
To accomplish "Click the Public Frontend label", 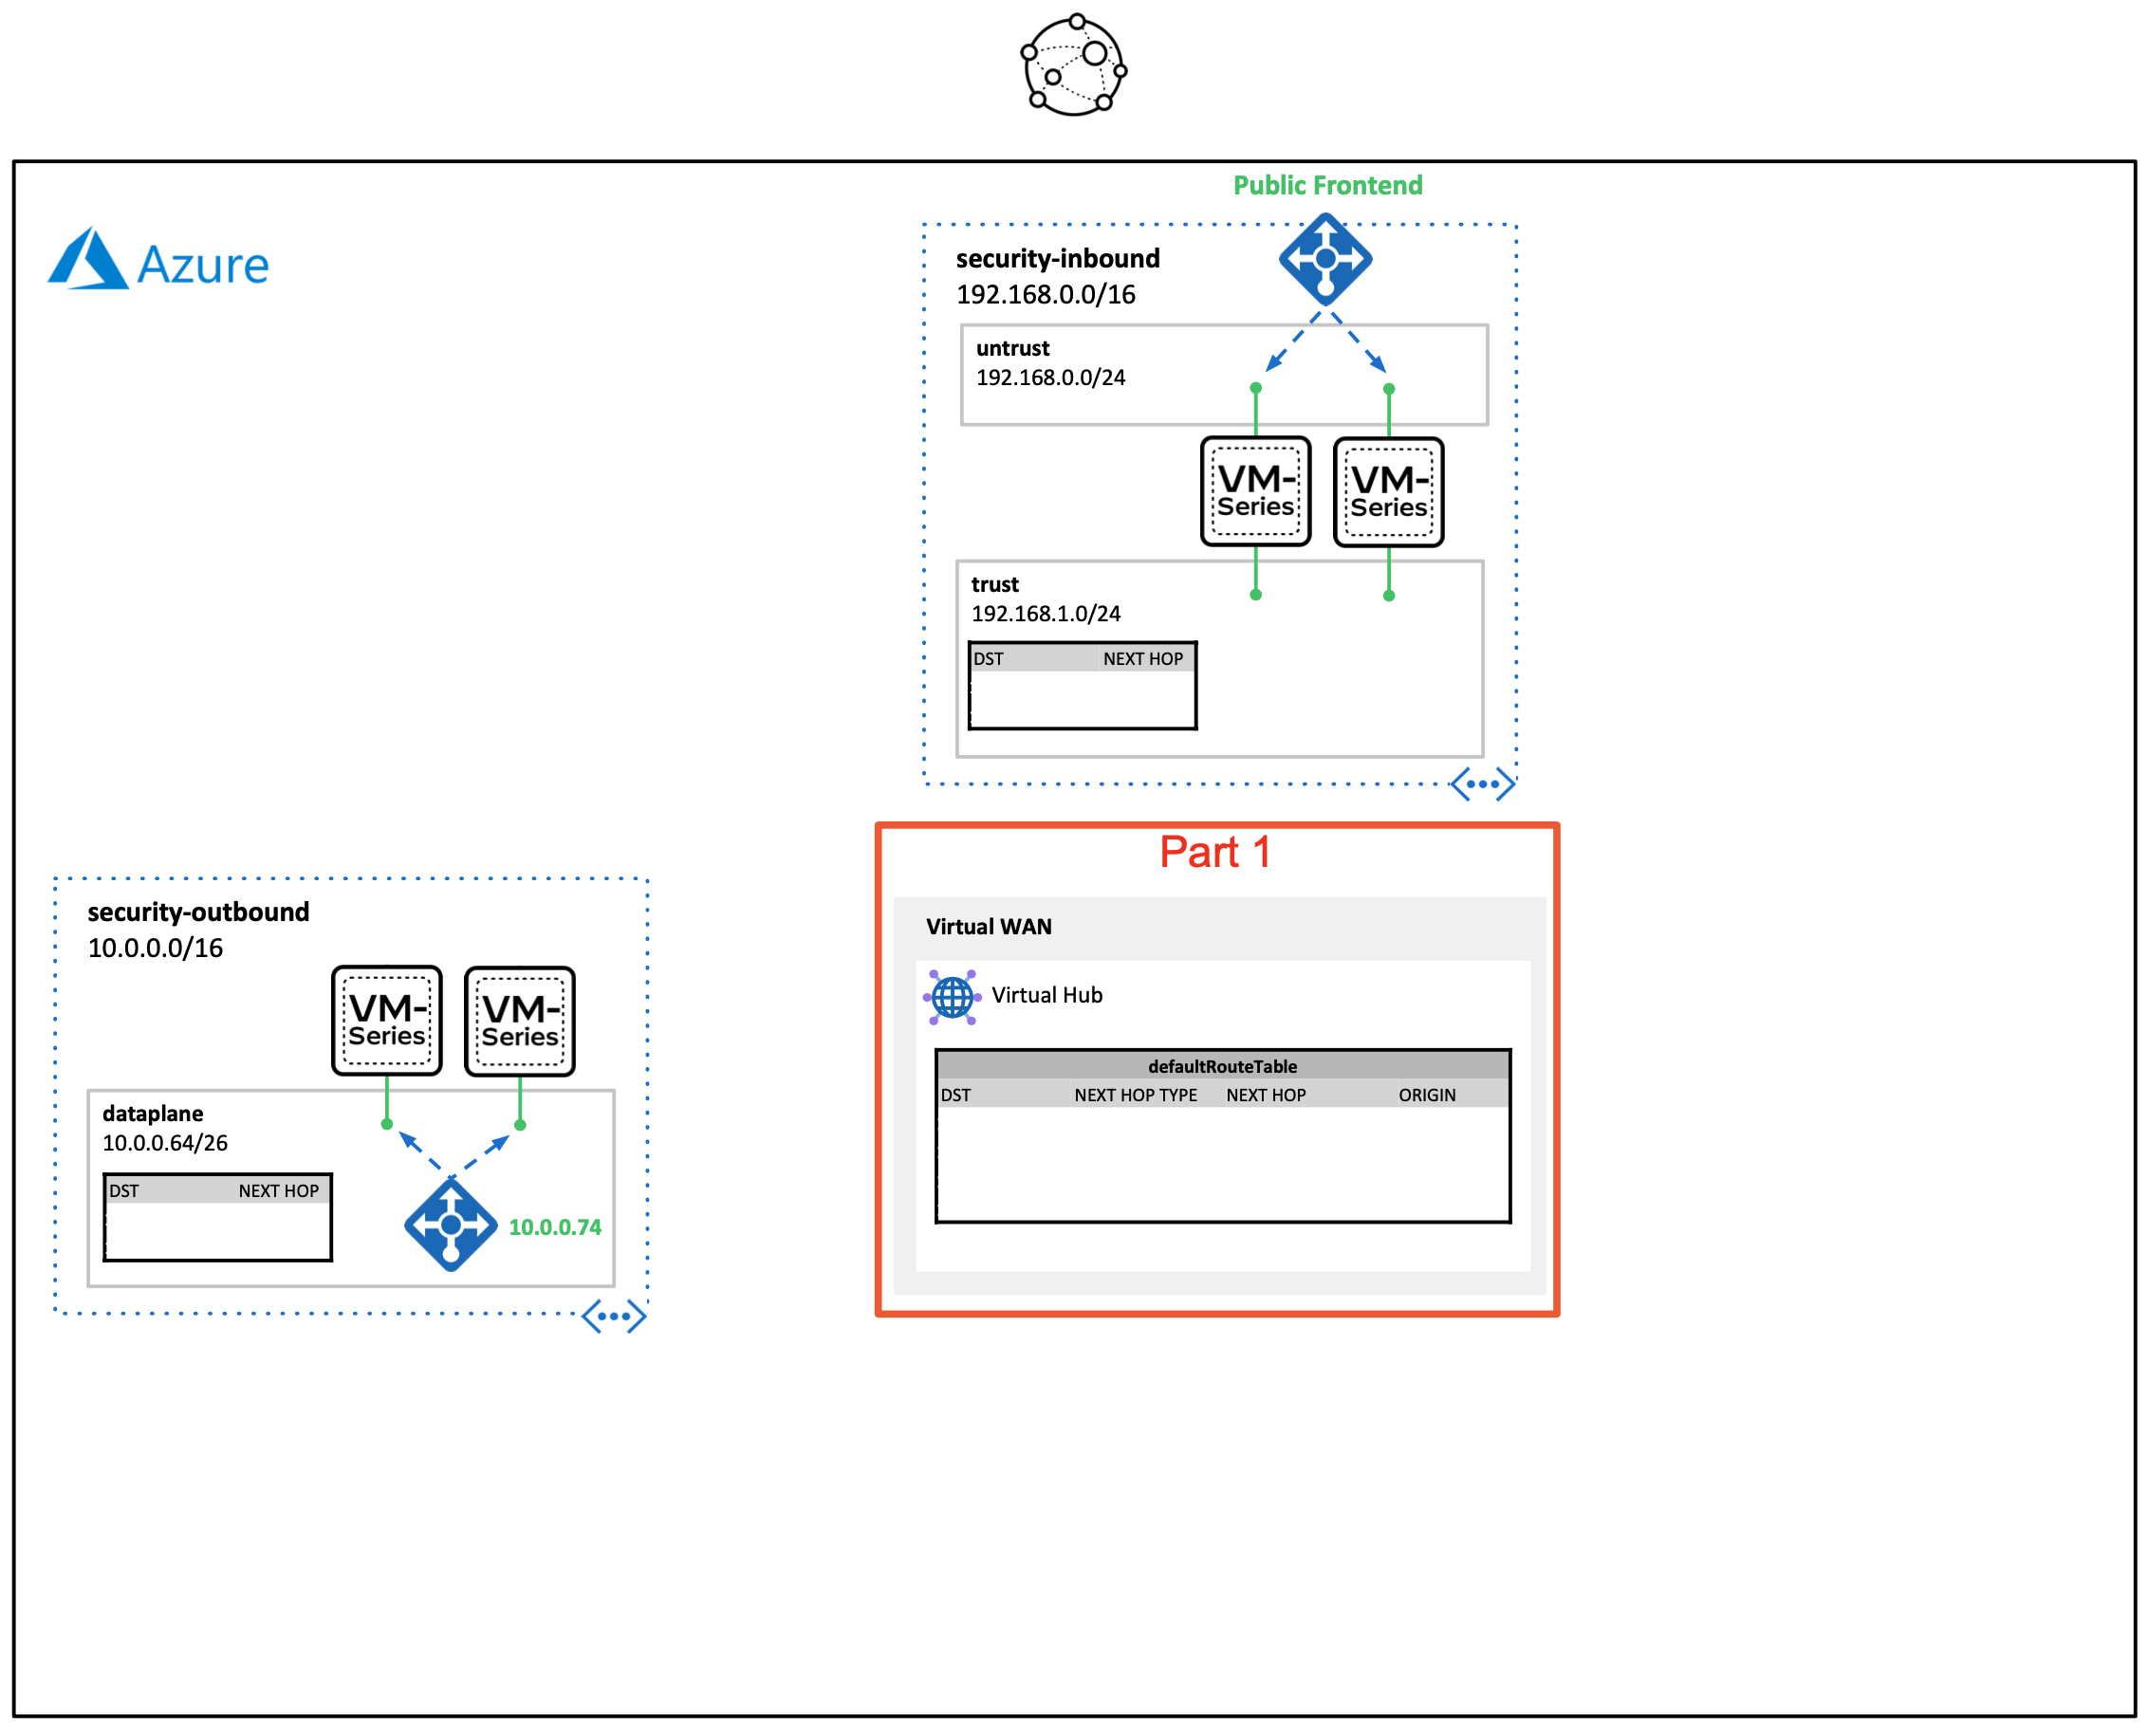I will coord(1327,186).
